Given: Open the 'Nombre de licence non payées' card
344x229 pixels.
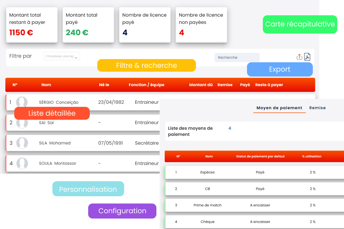Looking at the screenshot, I should point(201,25).
